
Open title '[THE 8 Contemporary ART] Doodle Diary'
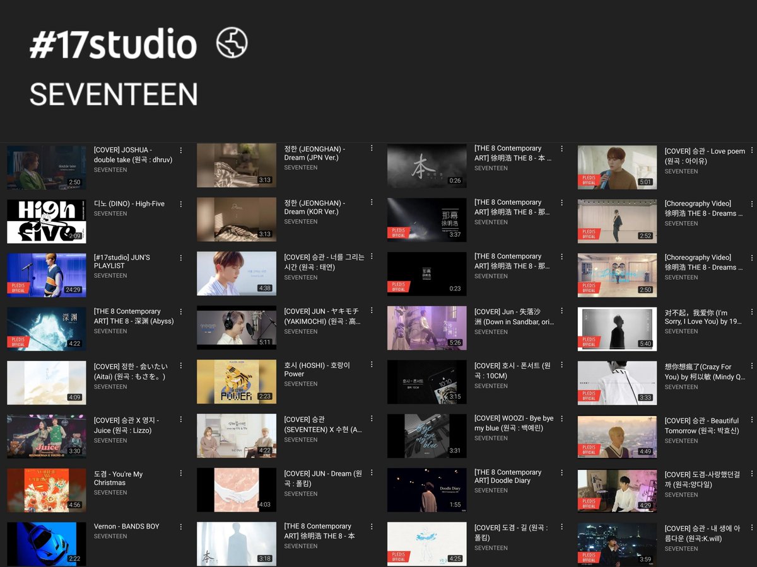tap(508, 476)
